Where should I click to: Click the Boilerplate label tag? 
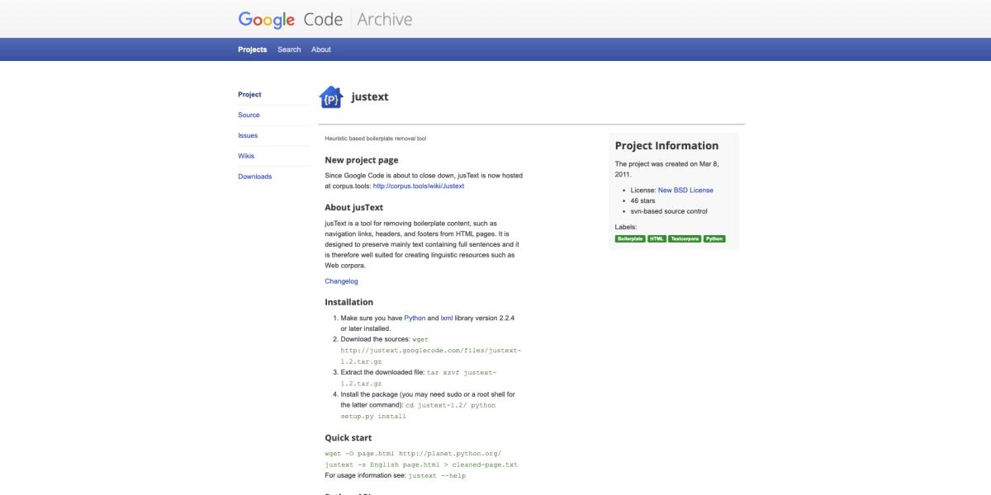pyautogui.click(x=629, y=239)
